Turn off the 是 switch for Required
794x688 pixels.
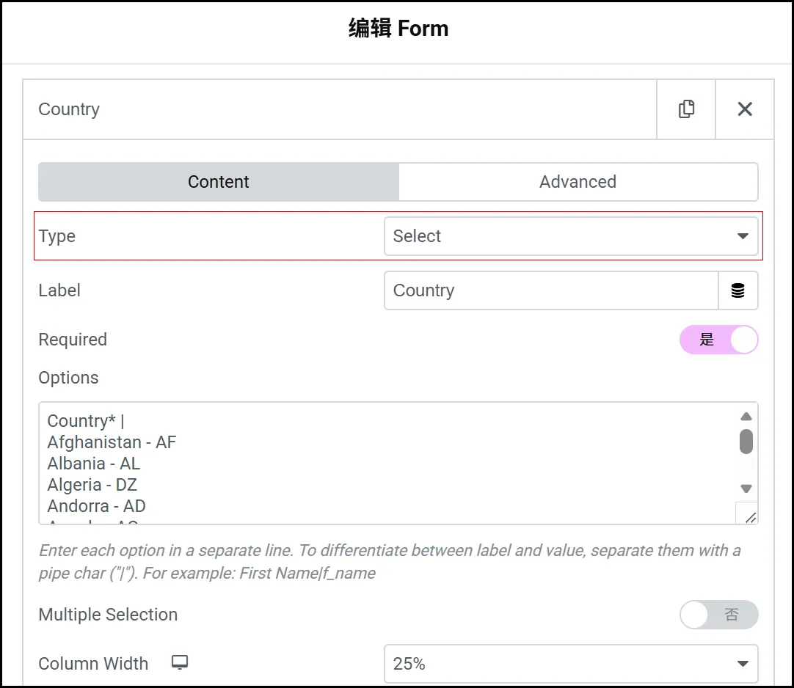click(x=719, y=340)
